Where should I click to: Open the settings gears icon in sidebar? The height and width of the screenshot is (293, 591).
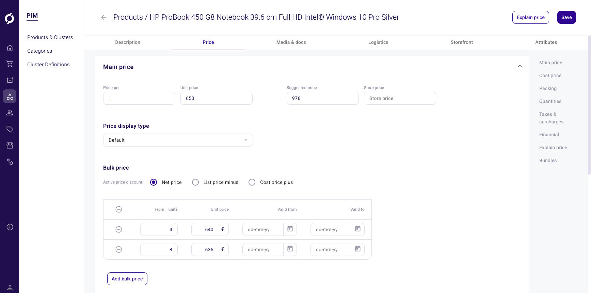[x=10, y=162]
